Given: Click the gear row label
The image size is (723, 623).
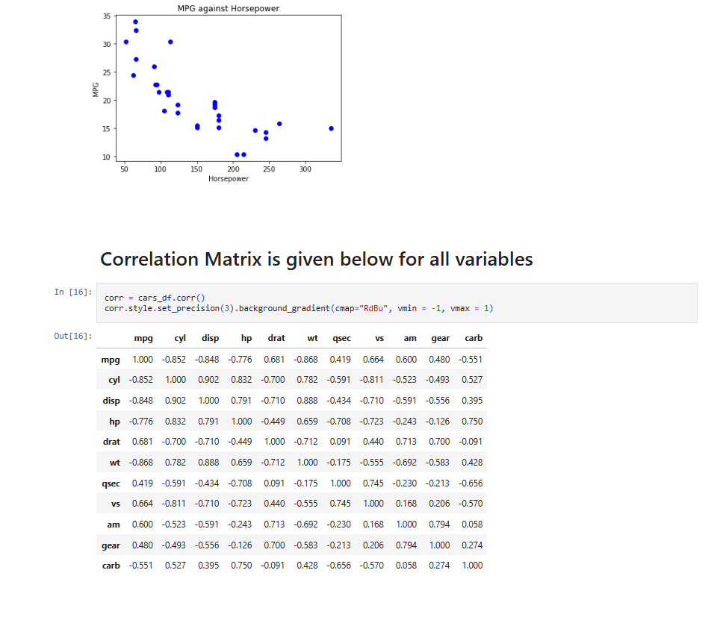Looking at the screenshot, I should point(111,545).
